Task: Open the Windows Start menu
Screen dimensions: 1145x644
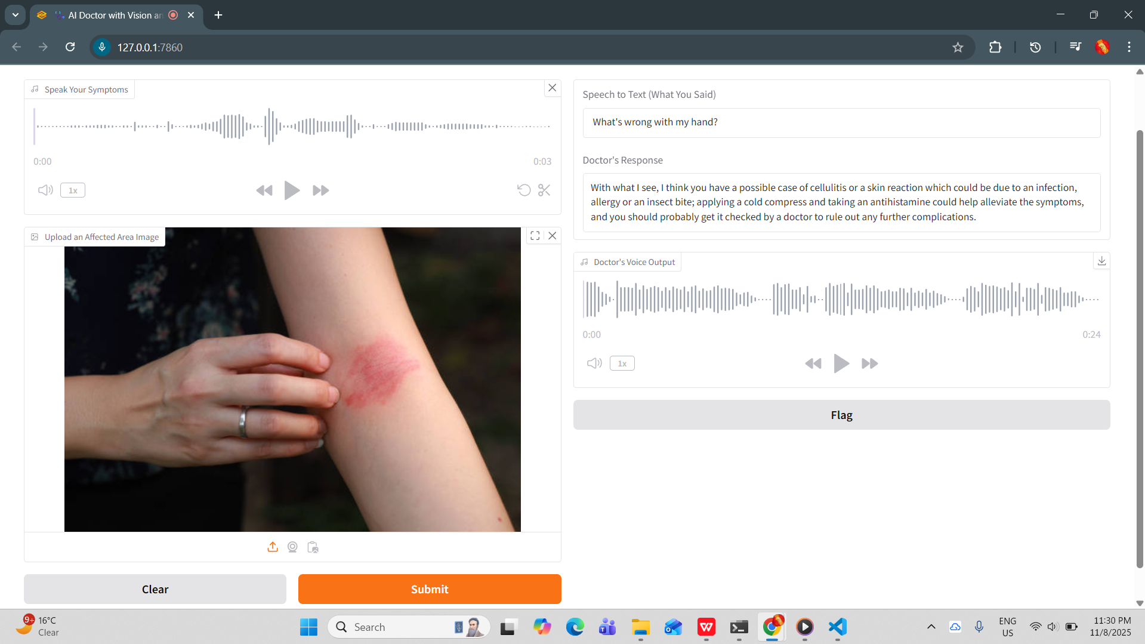Action: [308, 627]
